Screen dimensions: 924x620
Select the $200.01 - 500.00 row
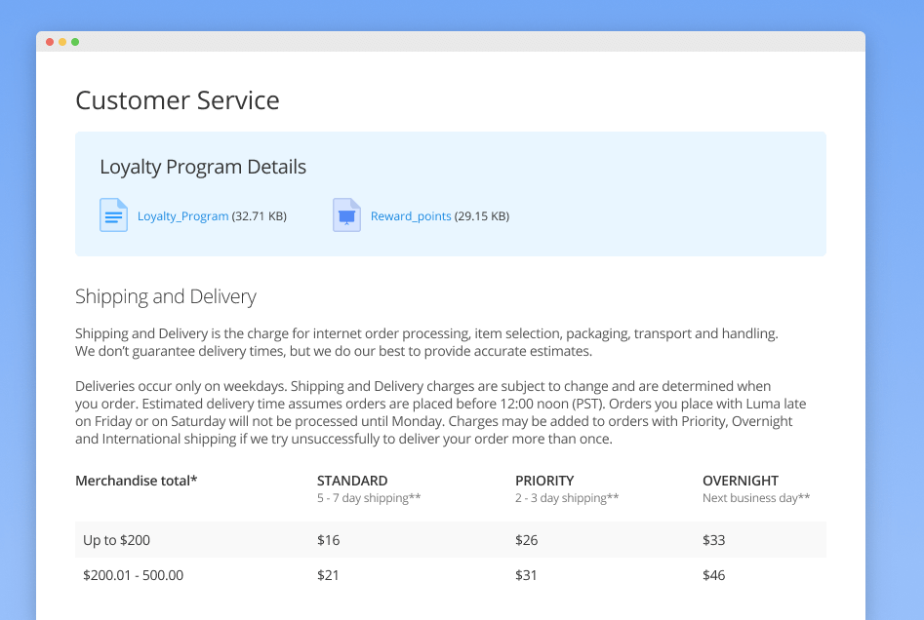coord(451,574)
